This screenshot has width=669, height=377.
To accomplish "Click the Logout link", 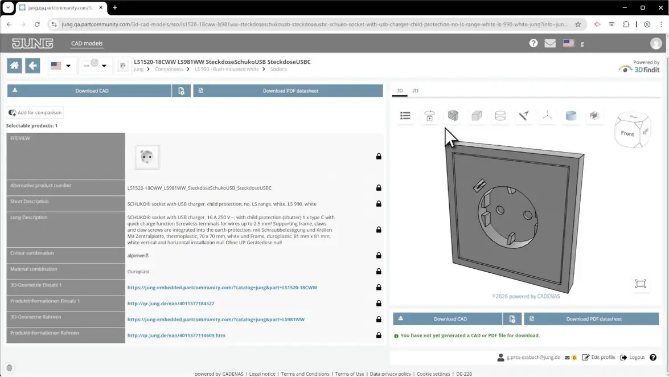I will pos(633,358).
